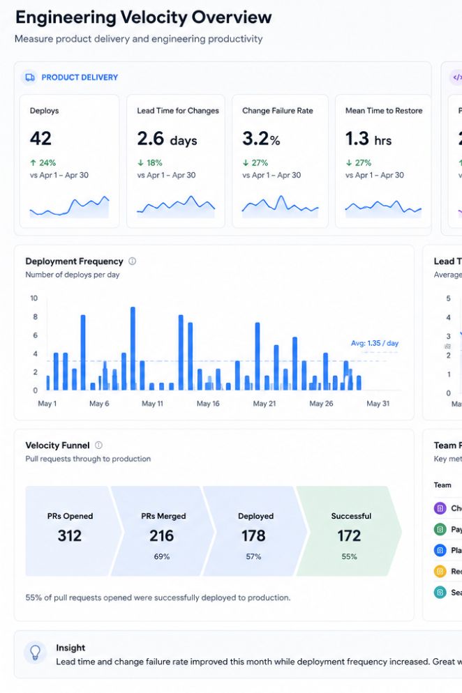
Task: Click the '2.6 days' lead time value
Action: click(x=167, y=139)
